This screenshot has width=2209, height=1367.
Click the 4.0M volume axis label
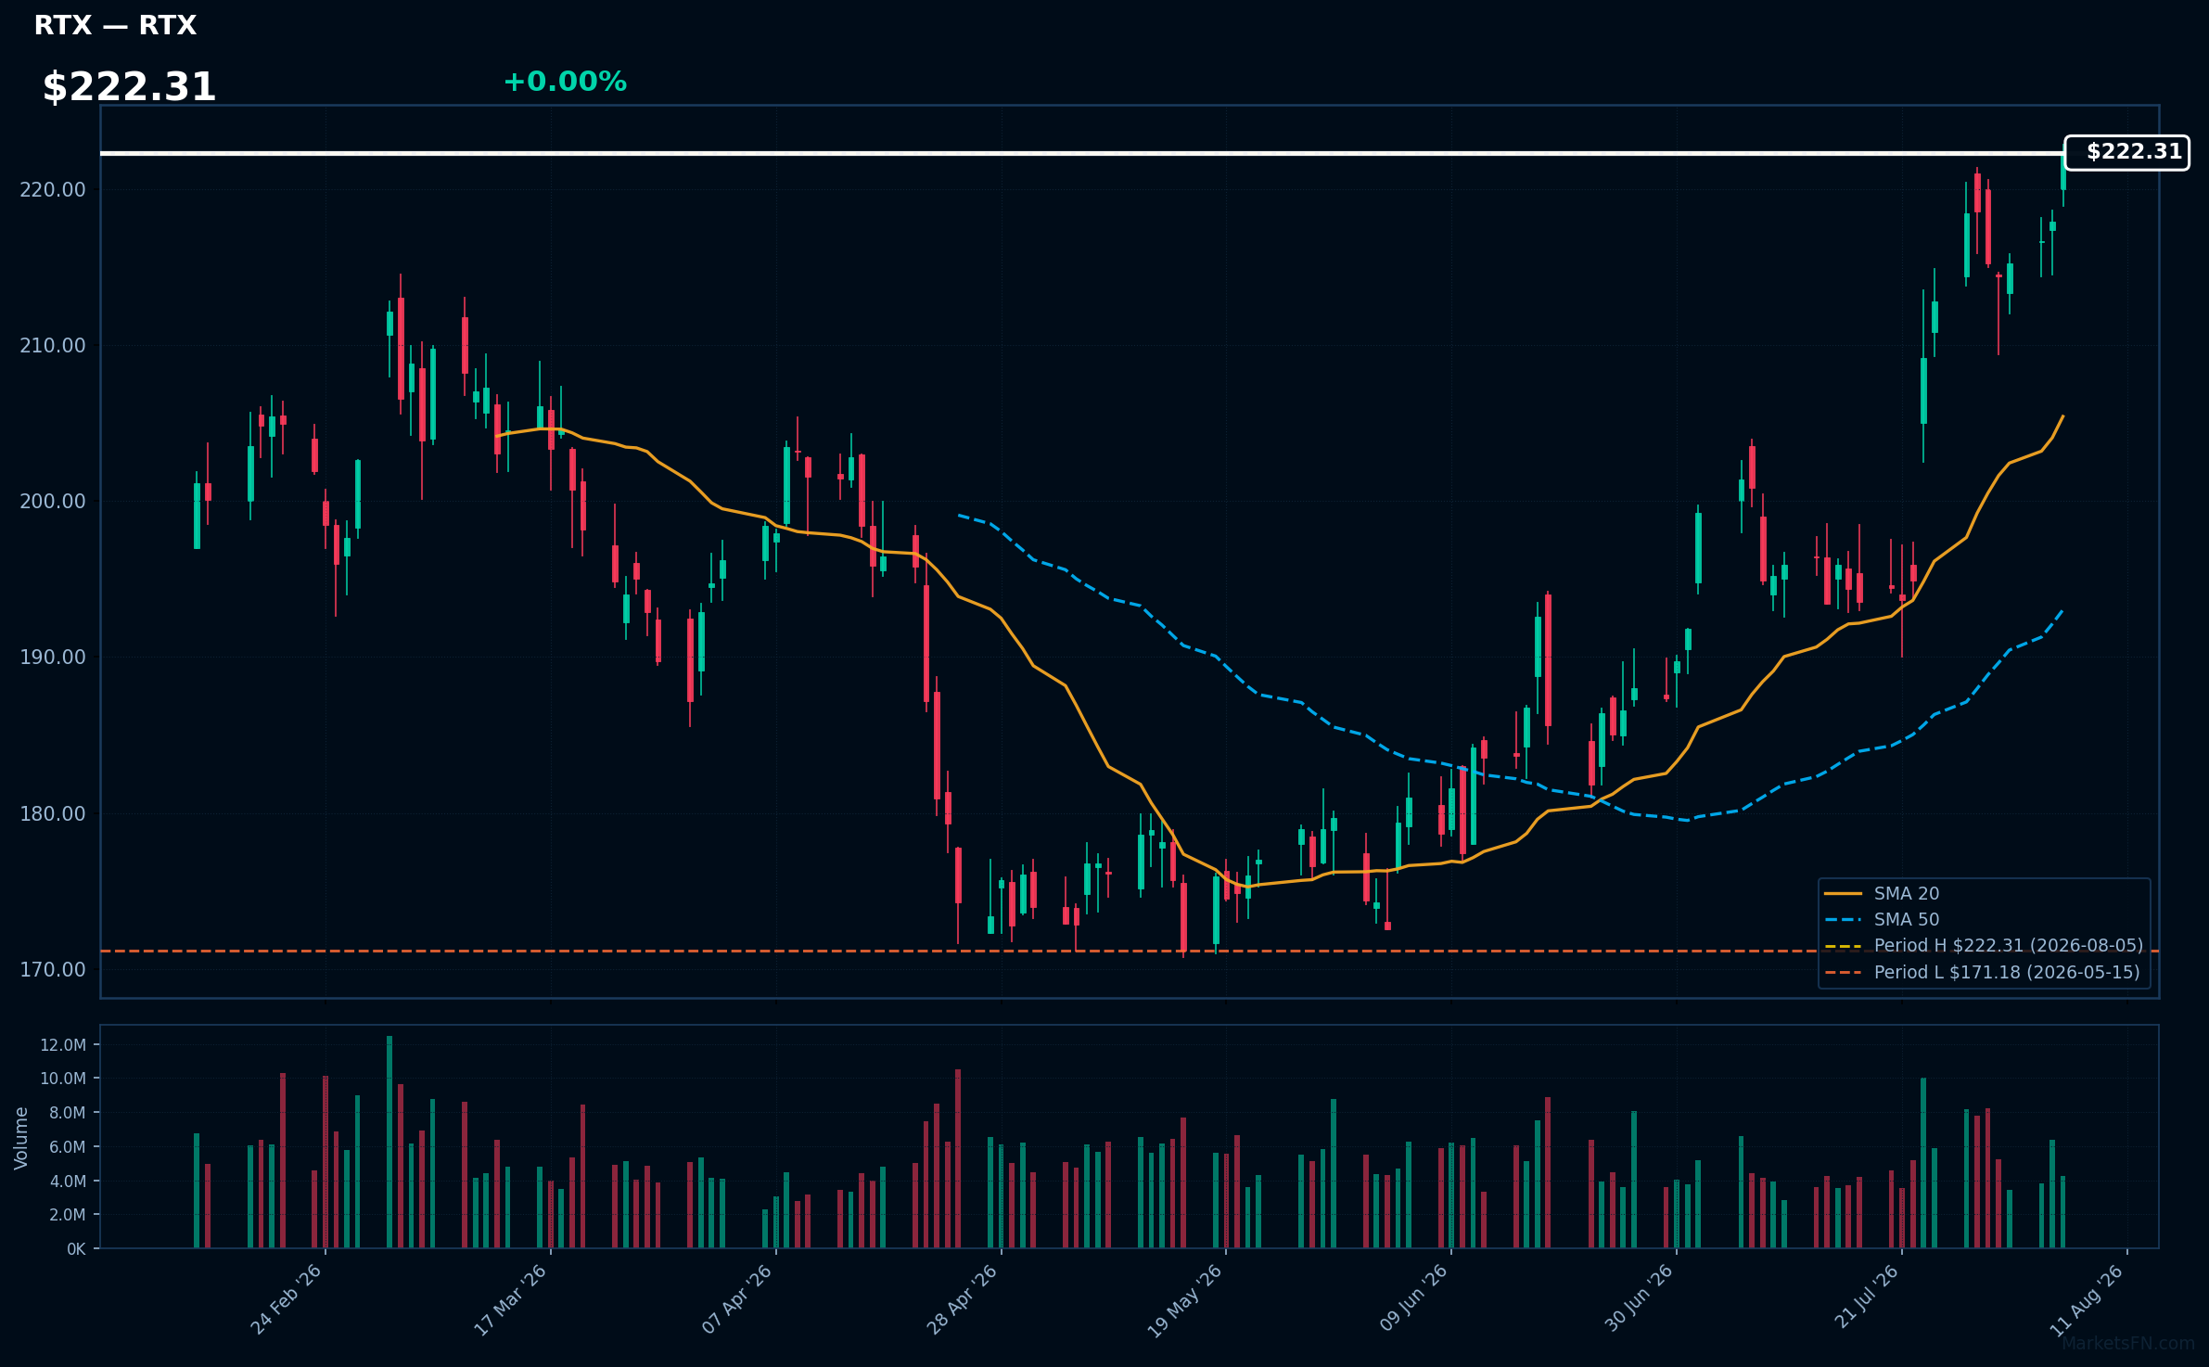point(67,1182)
